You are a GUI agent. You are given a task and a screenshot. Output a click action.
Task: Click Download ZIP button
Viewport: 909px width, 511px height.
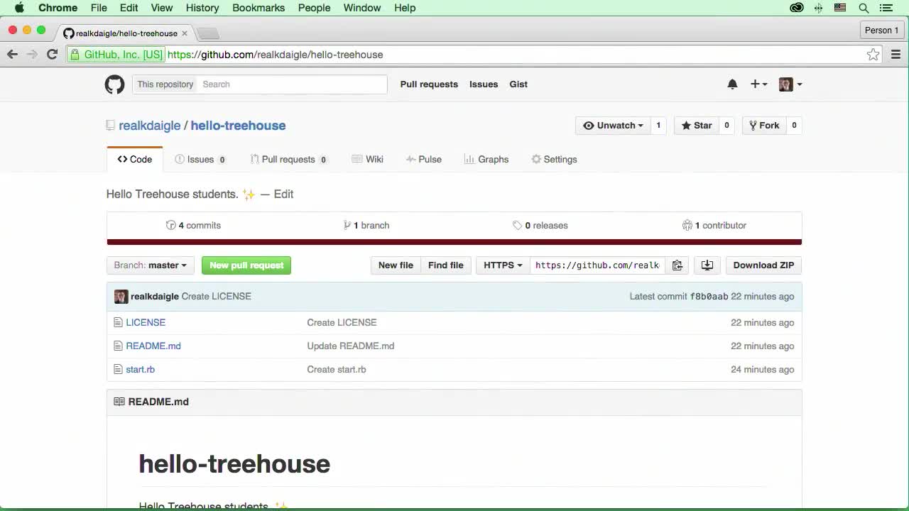(x=763, y=265)
